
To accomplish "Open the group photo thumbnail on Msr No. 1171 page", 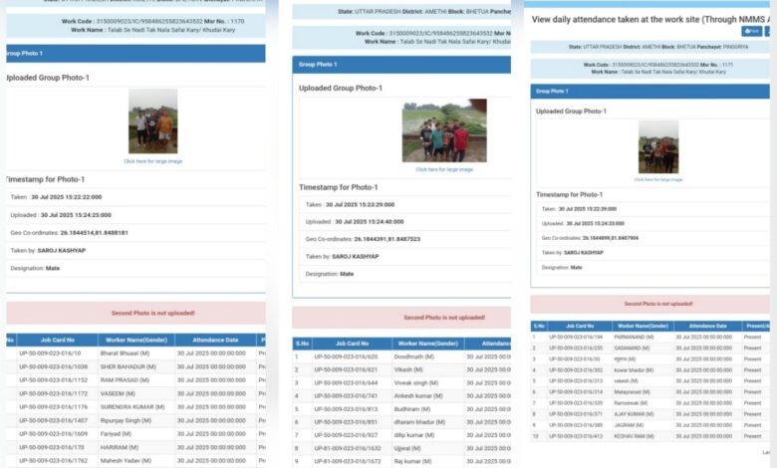I will (x=658, y=147).
